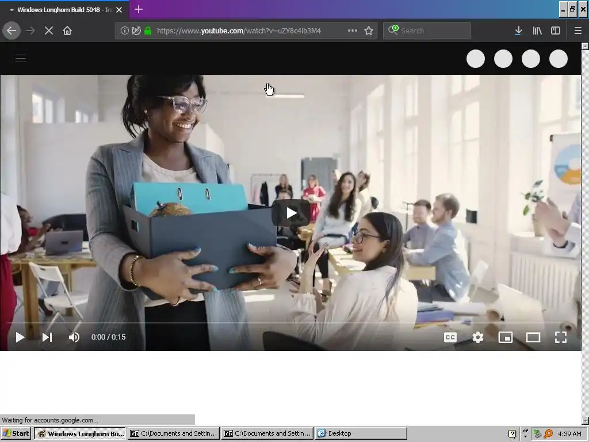Open the YouTube guide hamburger menu
The width and height of the screenshot is (589, 442).
(x=21, y=58)
